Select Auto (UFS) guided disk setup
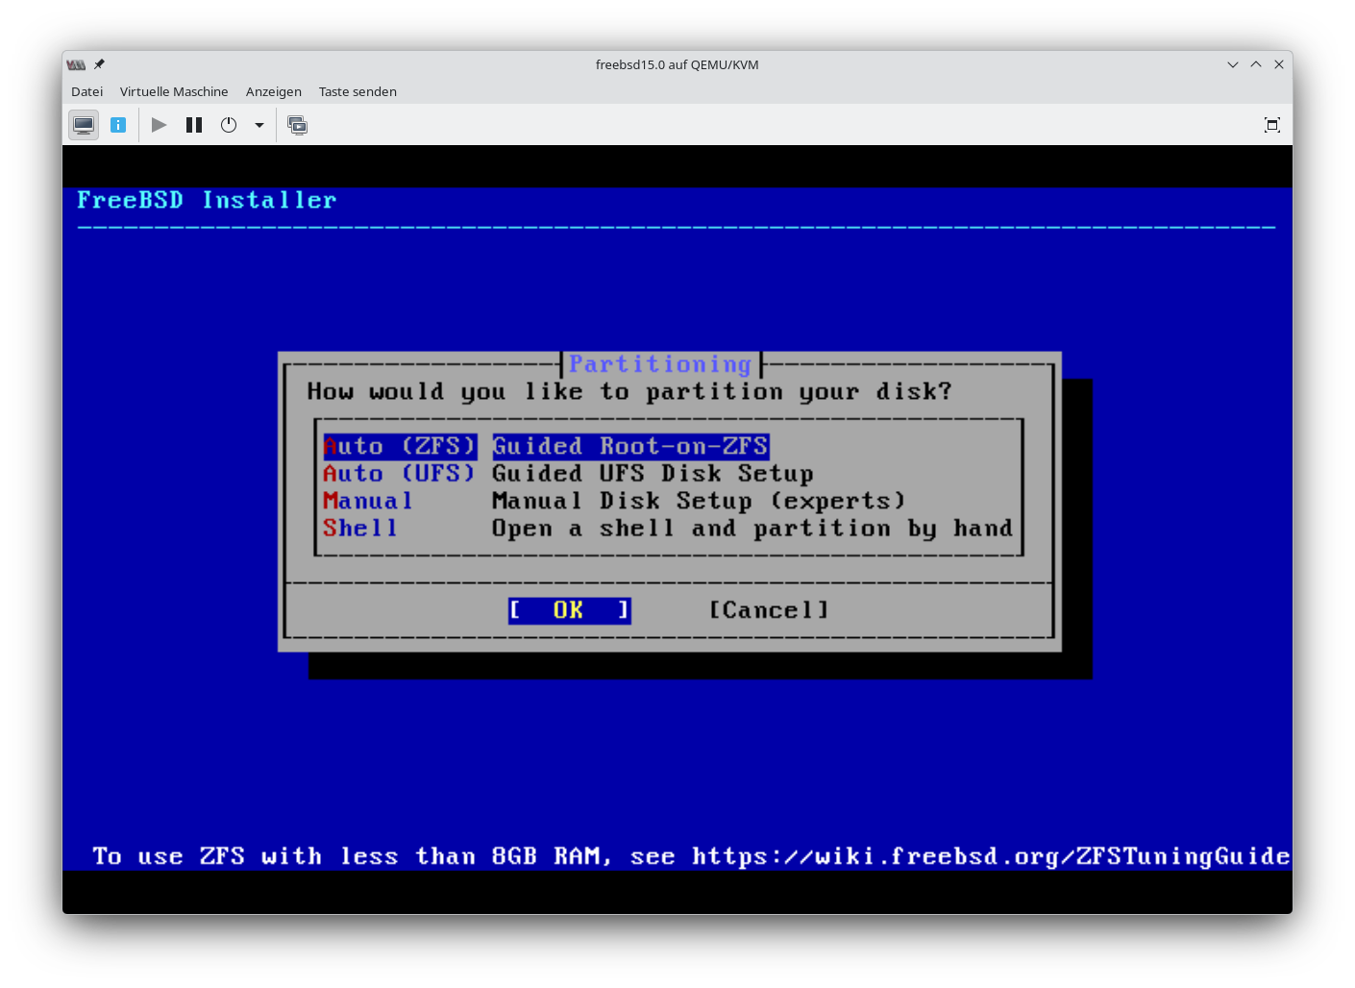 [400, 474]
